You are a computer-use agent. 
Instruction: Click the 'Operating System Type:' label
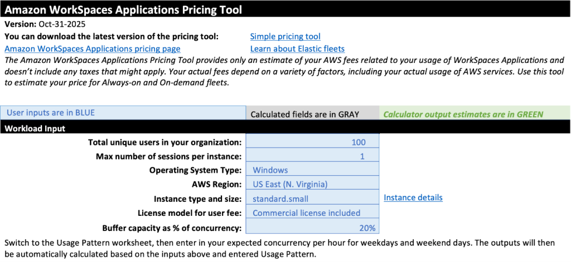click(196, 170)
